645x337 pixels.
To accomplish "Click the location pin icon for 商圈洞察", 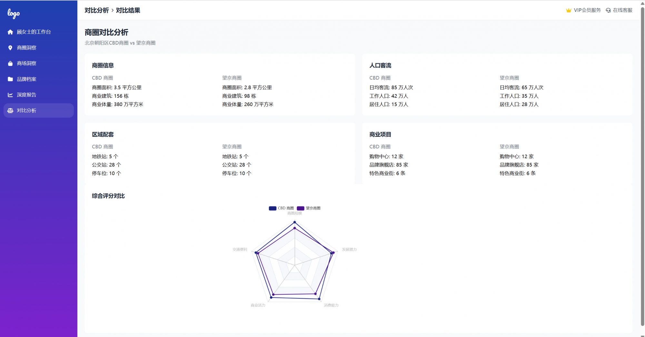I will click(x=10, y=48).
